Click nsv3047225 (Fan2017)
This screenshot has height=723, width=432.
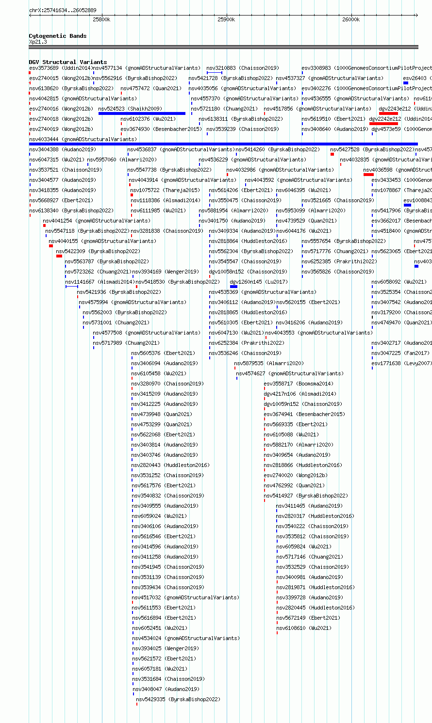(x=400, y=353)
